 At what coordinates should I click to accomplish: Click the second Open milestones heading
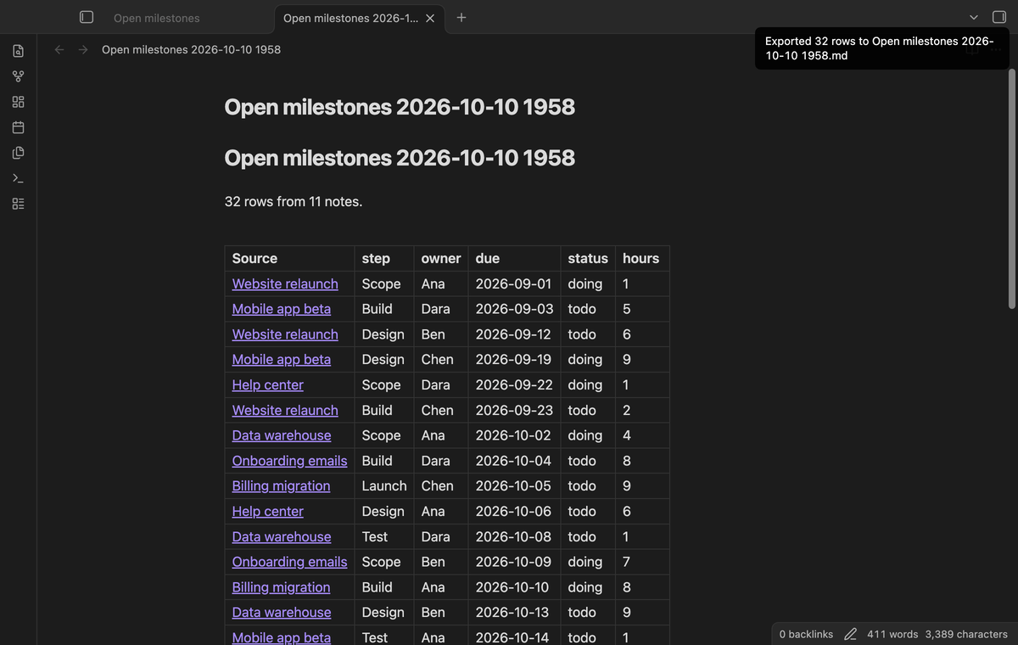tap(400, 158)
